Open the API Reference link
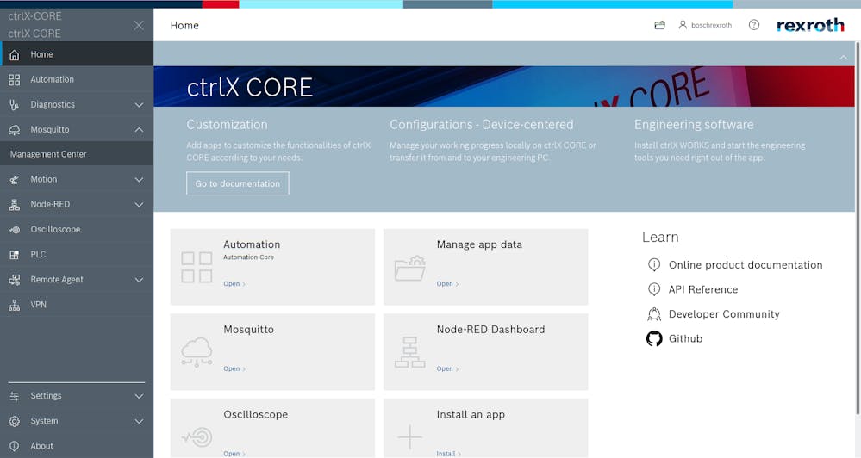Image resolution: width=861 pixels, height=458 pixels. 703,289
